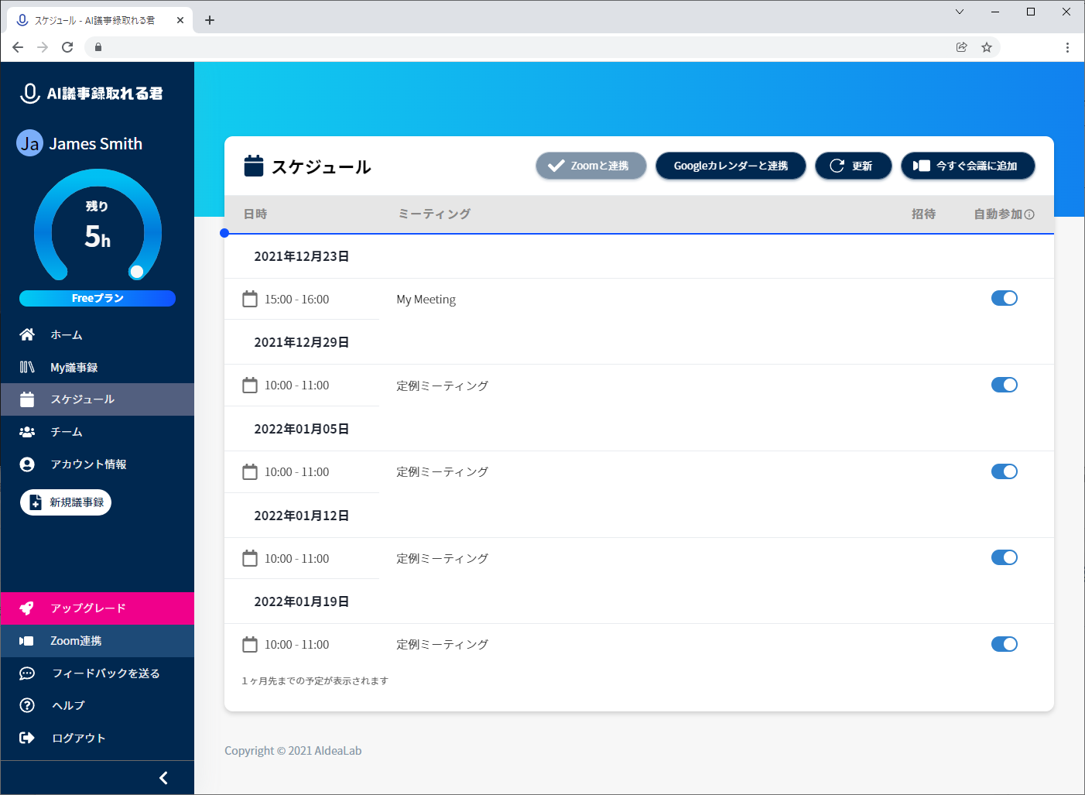Click the calendar icon beside My Meeting time
This screenshot has height=795, width=1085.
pyautogui.click(x=250, y=298)
